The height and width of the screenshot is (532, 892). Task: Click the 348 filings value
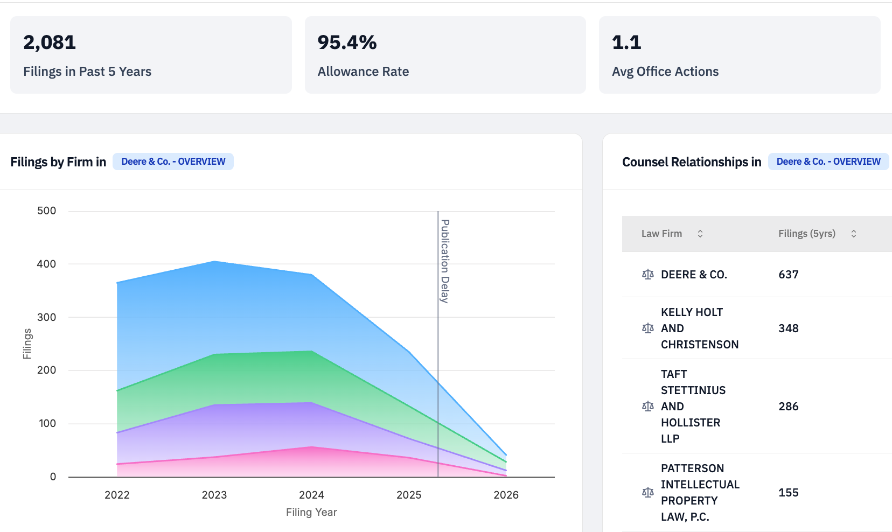point(789,328)
